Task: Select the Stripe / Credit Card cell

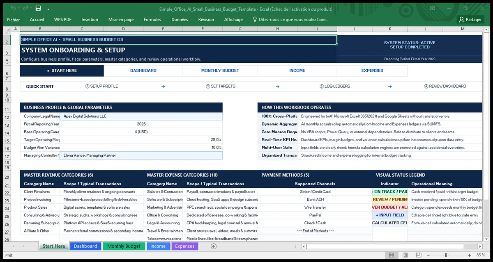Action: [315, 192]
